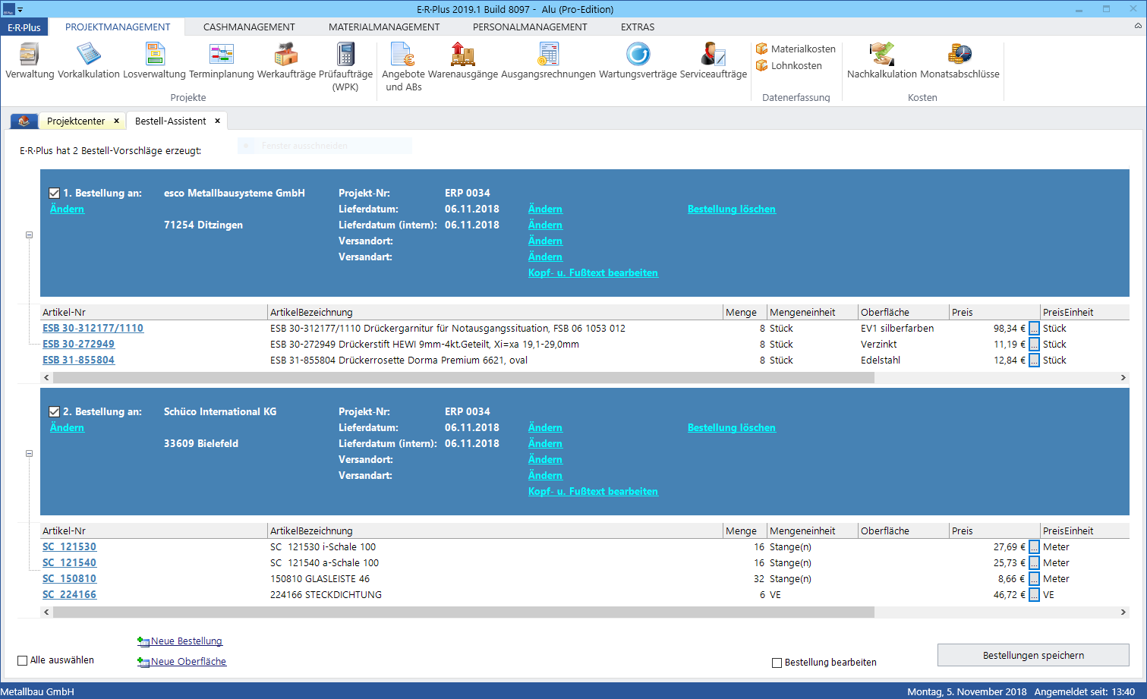Screen dimensions: 1147x699
Task: Click left scroll arrow of second order table
Action: pos(47,611)
